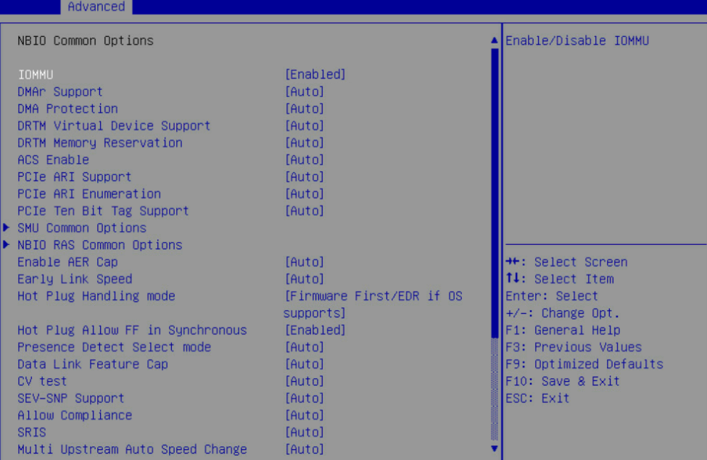This screenshot has height=460, width=707.
Task: Open DMAr Support Auto option list
Action: point(305,92)
